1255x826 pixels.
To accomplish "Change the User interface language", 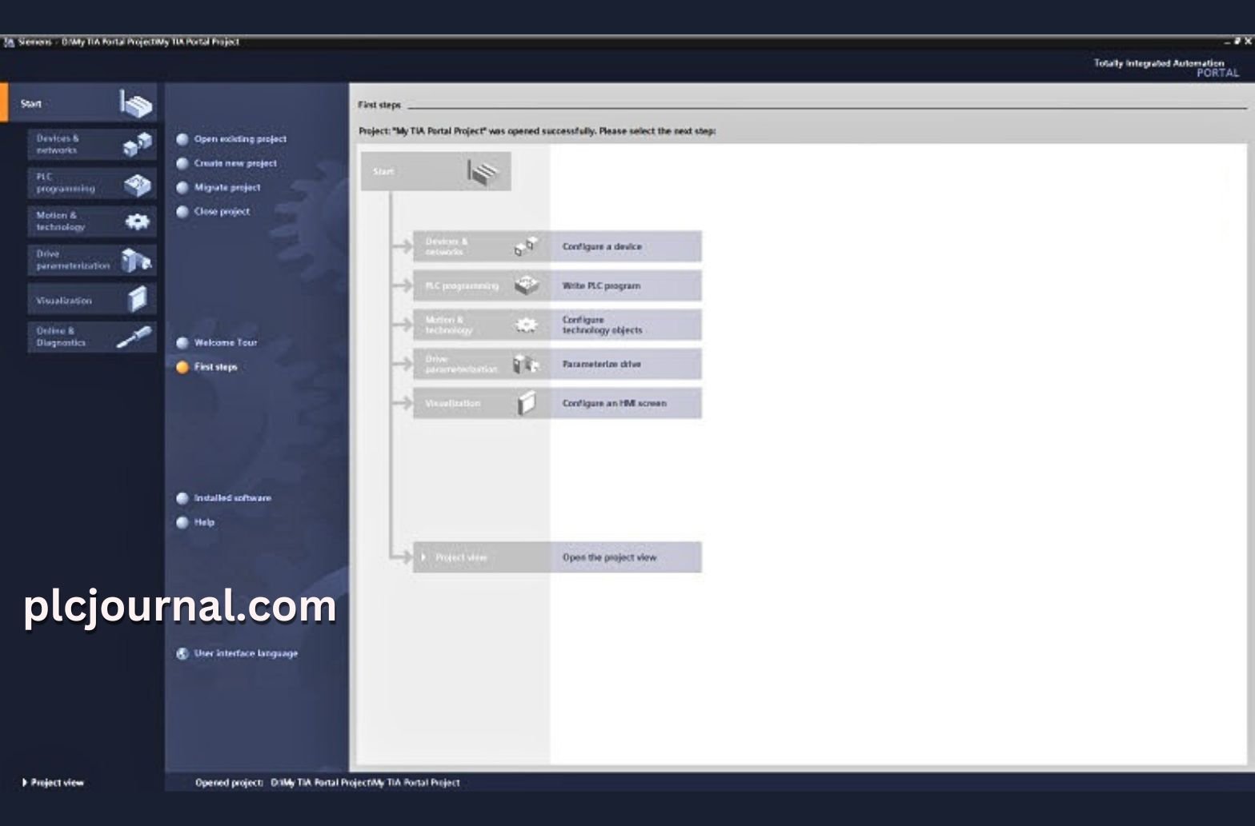I will (246, 653).
